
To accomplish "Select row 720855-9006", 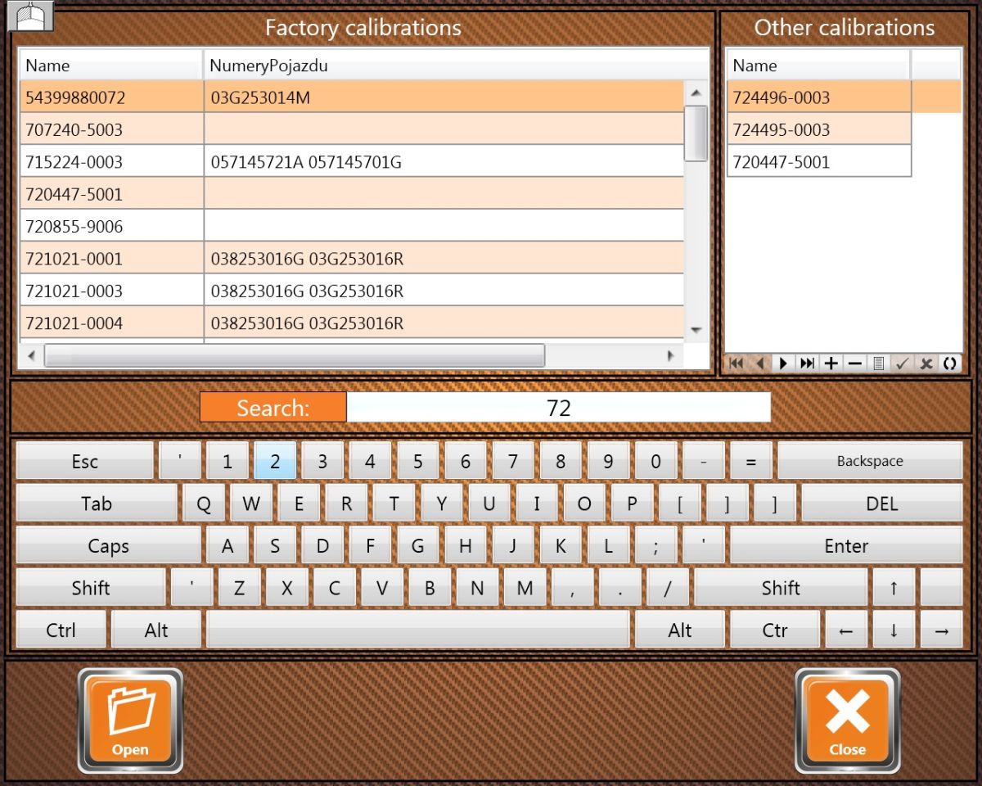I will pos(352,226).
